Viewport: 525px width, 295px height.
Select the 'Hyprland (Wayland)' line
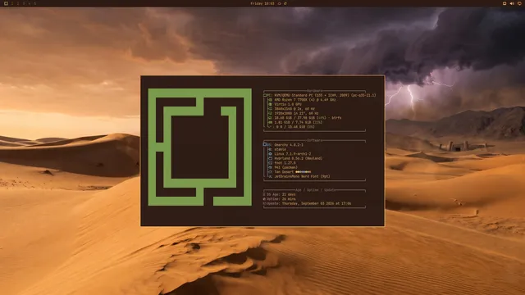(299, 158)
